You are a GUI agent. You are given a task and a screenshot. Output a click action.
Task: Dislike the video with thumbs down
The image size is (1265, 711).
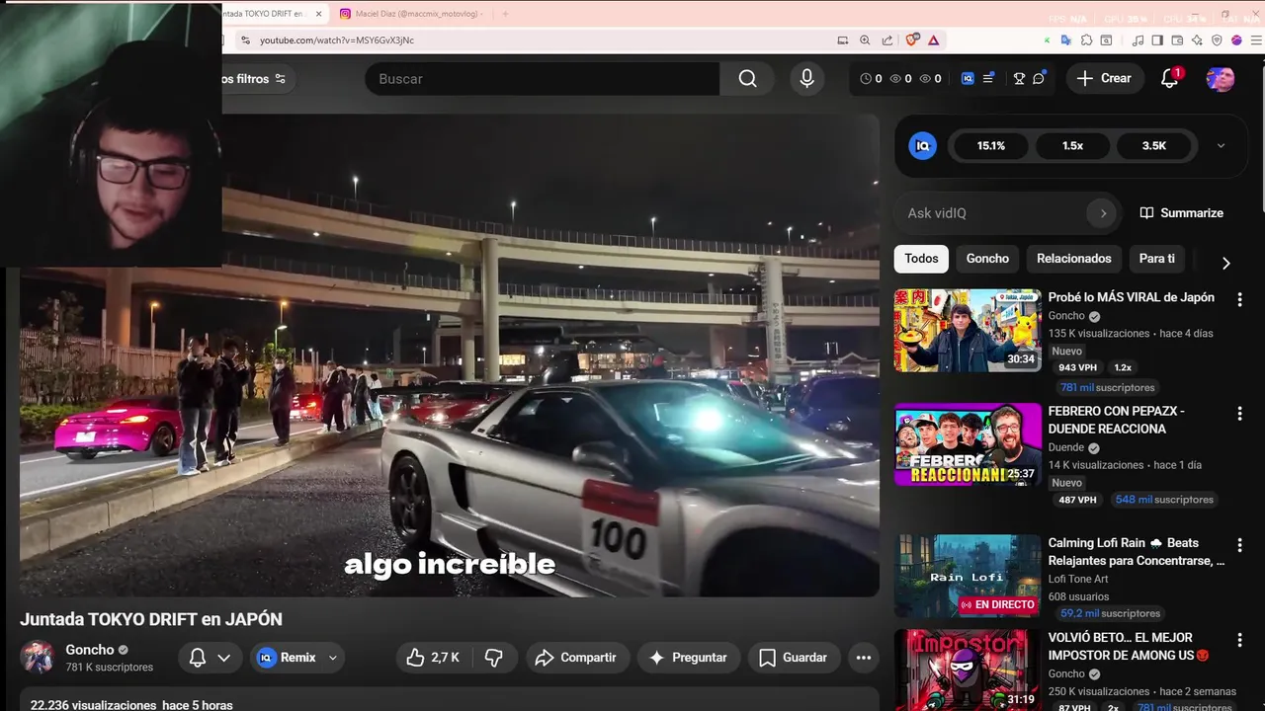coord(494,658)
